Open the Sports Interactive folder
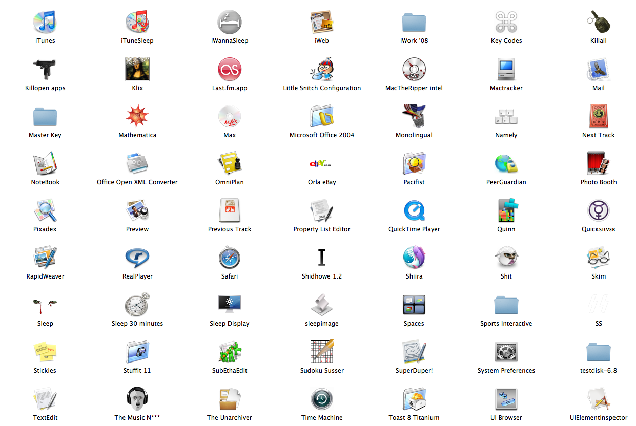The image size is (636, 426). (506, 304)
